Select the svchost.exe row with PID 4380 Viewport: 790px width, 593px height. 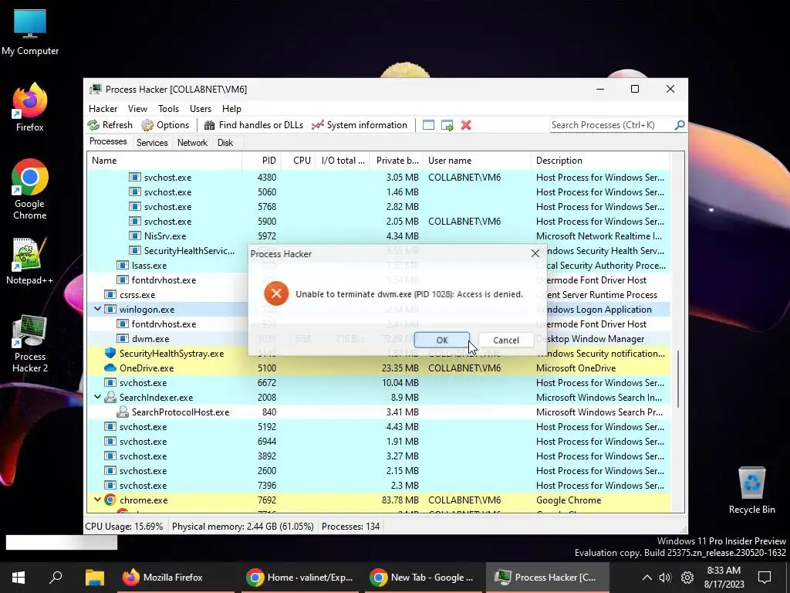[378, 178]
